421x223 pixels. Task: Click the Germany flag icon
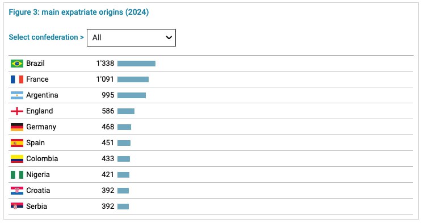[x=17, y=127]
